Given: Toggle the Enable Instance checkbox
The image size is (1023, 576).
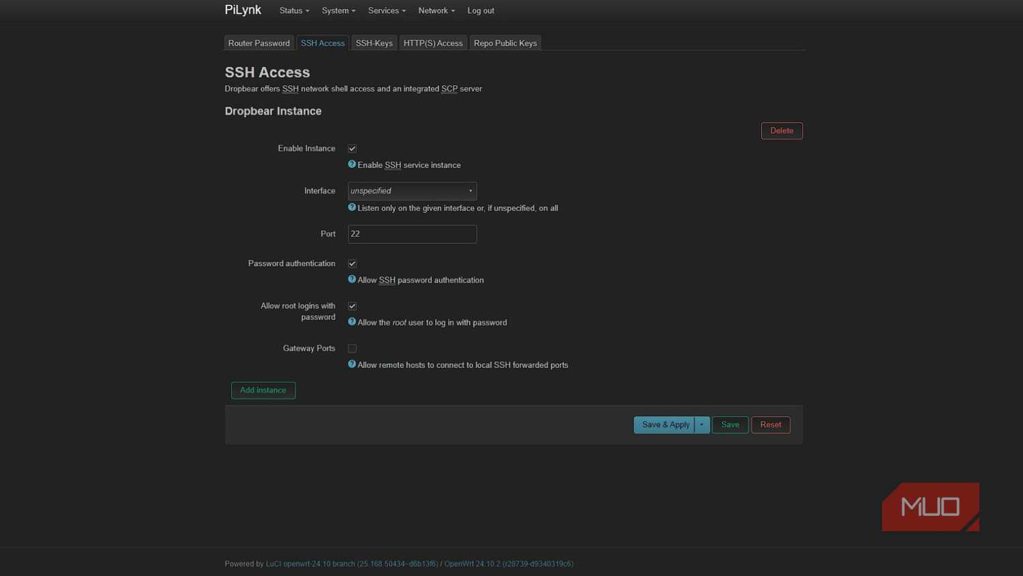Looking at the screenshot, I should click(353, 149).
